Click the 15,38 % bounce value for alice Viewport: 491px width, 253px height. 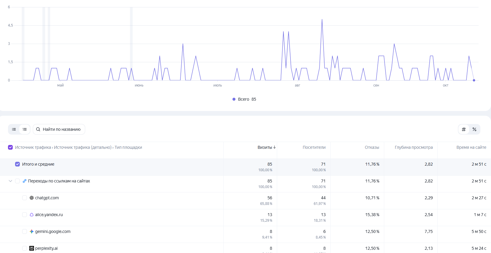(x=372, y=215)
